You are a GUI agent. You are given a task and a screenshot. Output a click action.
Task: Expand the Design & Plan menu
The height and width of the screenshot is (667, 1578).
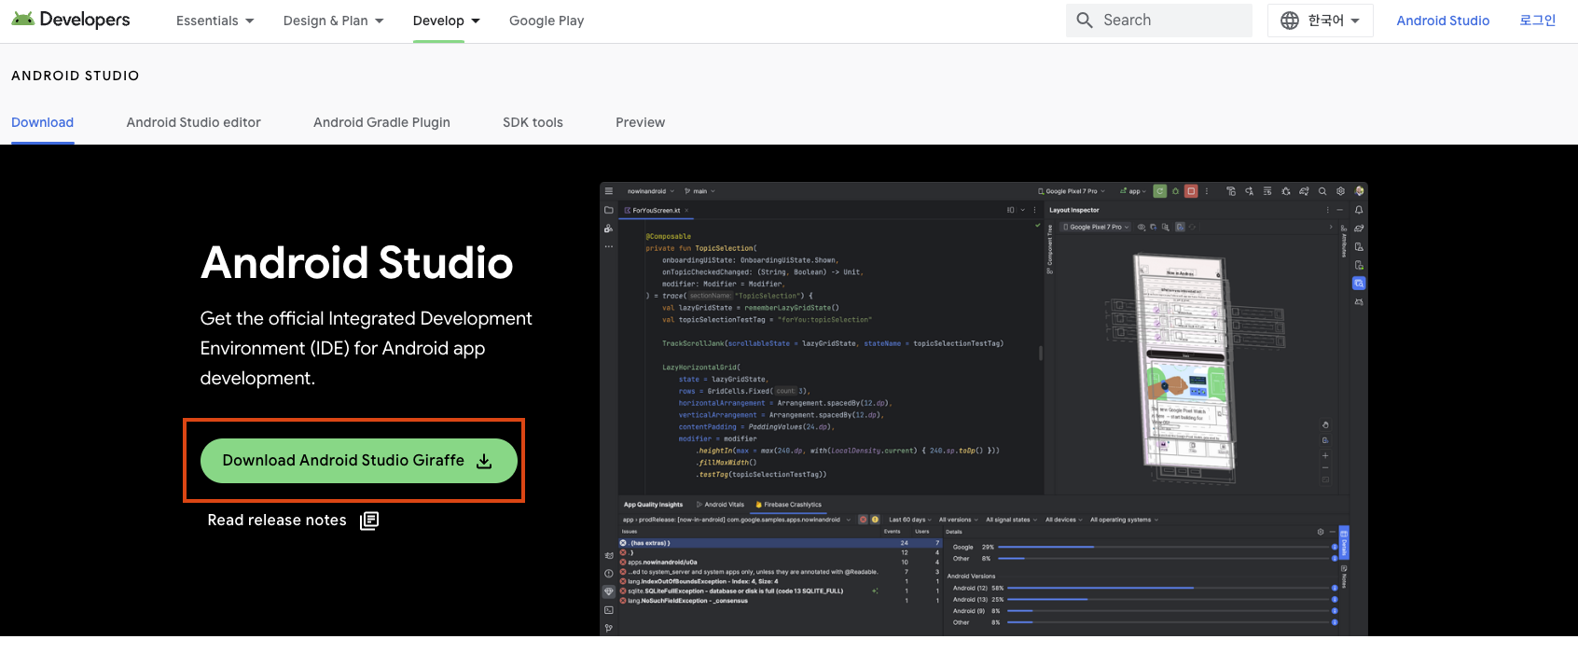[x=333, y=21]
